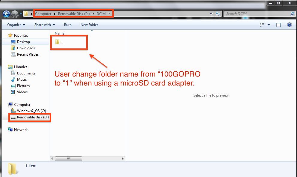This screenshot has height=177, width=297.
Task: Click the 1 item text in details pane
Action: 31,166
